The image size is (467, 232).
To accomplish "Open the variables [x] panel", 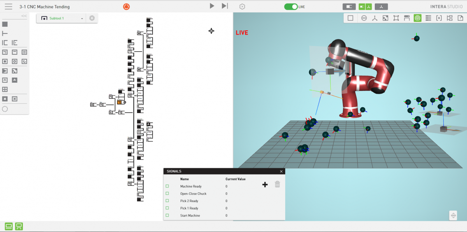I will (x=439, y=18).
